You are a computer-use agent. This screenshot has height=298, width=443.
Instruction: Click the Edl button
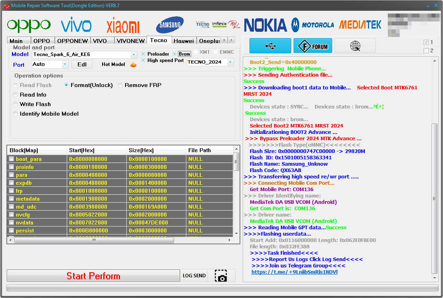coord(82,65)
